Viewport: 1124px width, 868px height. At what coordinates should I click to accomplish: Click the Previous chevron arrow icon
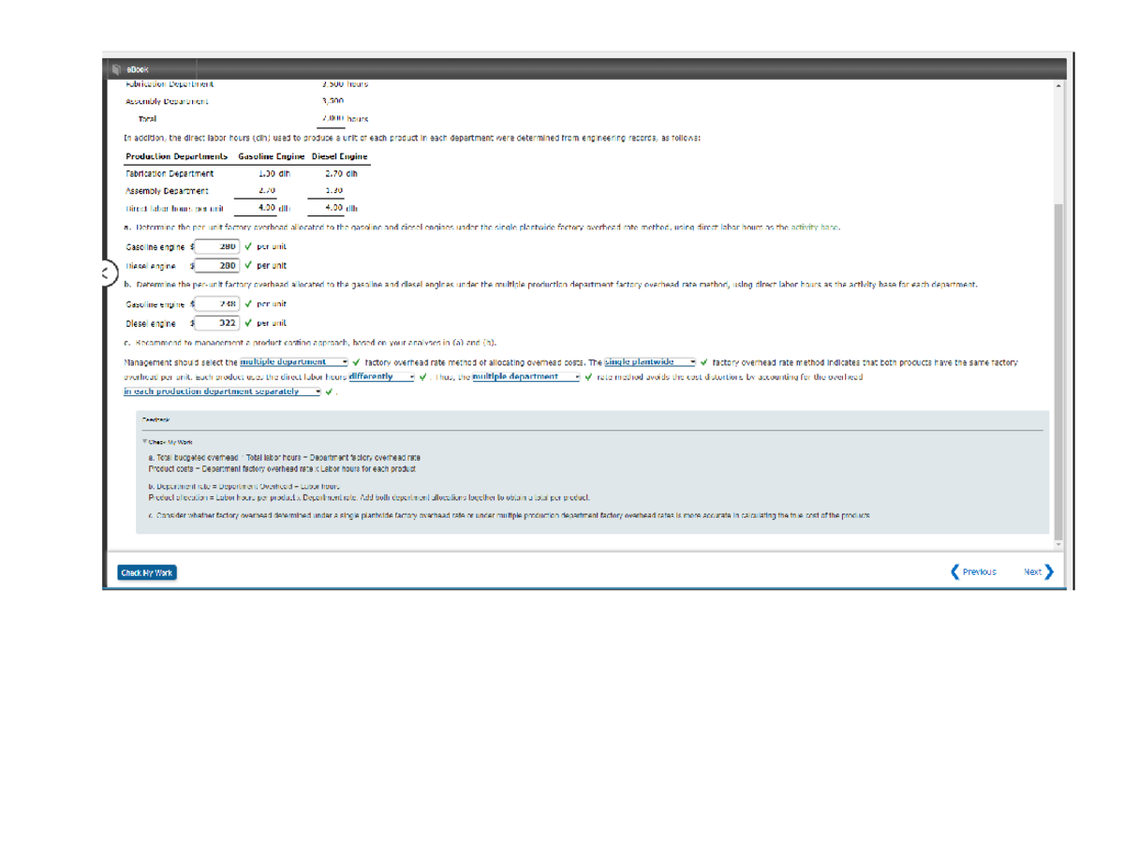[x=955, y=571]
